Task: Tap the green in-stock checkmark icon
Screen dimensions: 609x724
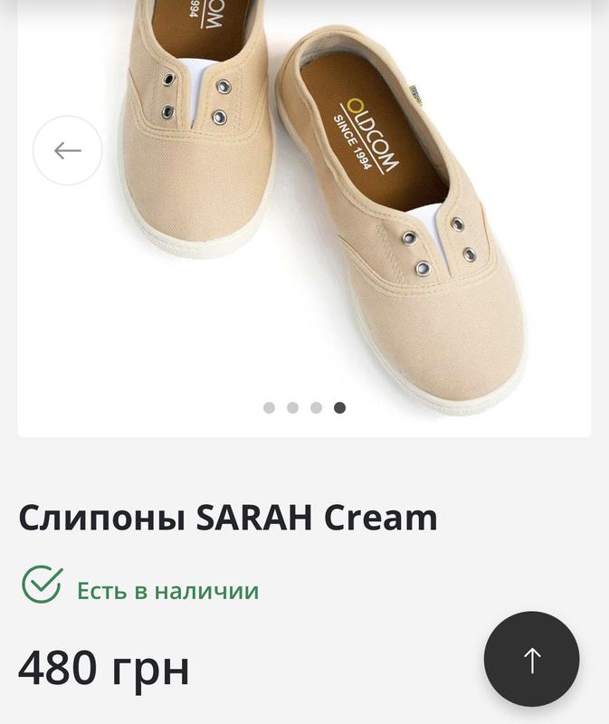Action: click(42, 584)
